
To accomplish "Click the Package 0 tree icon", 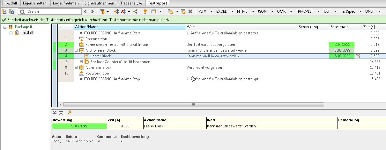I will click(x=11, y=27).
